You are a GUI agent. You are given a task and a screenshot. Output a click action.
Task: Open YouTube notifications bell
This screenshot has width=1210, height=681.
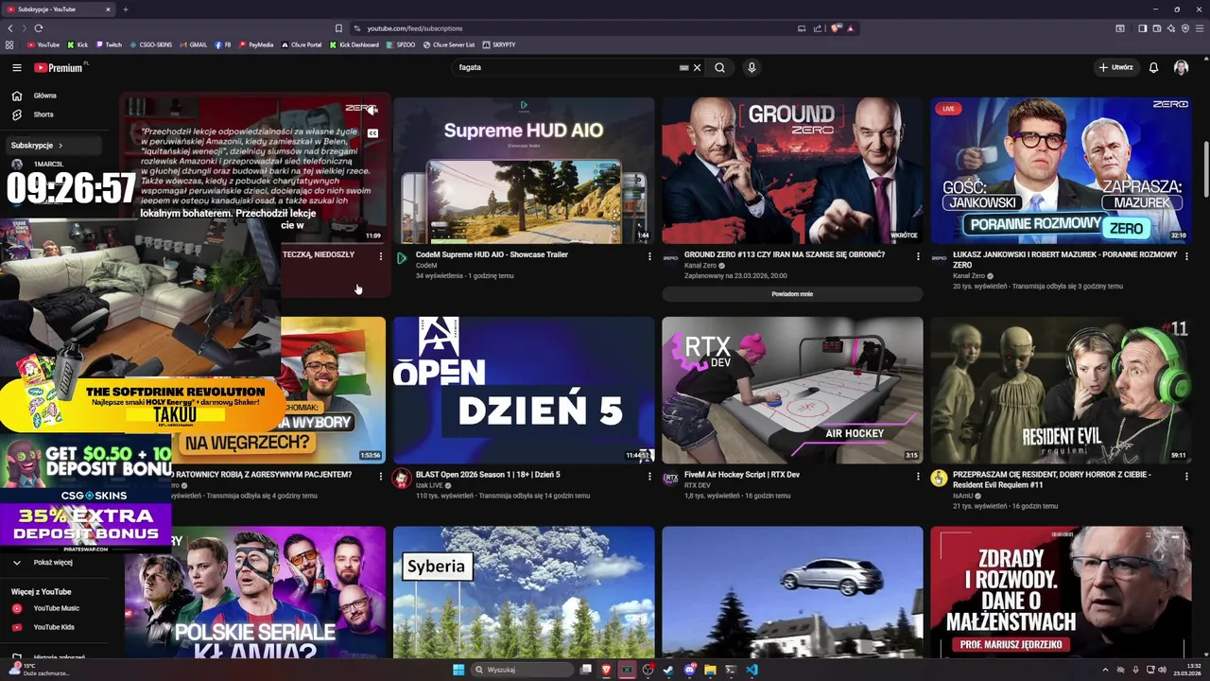tap(1153, 67)
